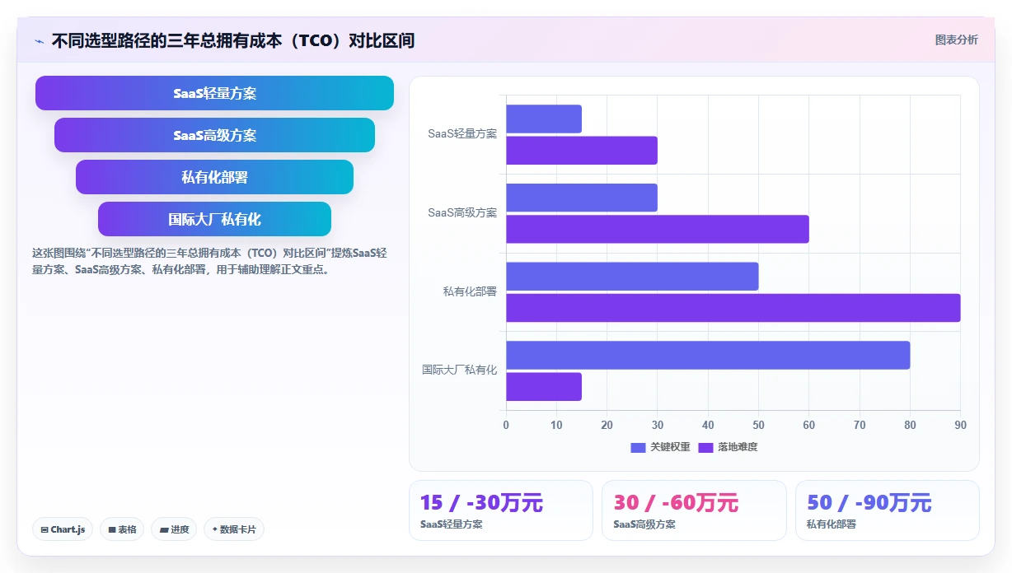The image size is (1012, 573).
Task: Click the x-axis tick label 50
Action: pyautogui.click(x=758, y=425)
